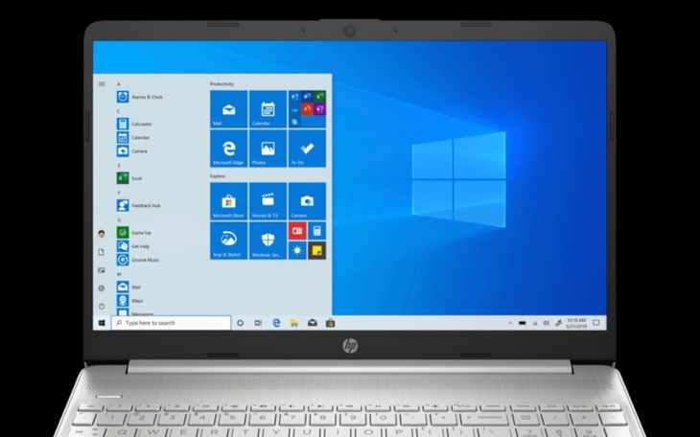
Task: Open the small Weather sun tile
Action: pos(297,250)
